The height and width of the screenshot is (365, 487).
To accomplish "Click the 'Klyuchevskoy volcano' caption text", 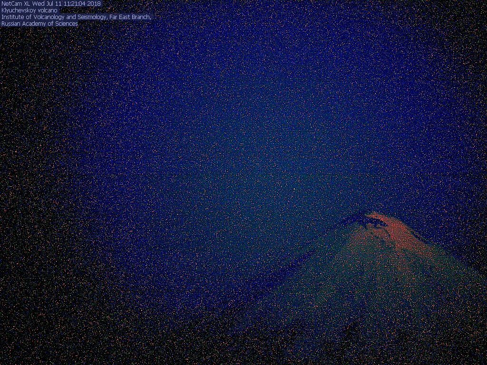I will tap(29, 10).
